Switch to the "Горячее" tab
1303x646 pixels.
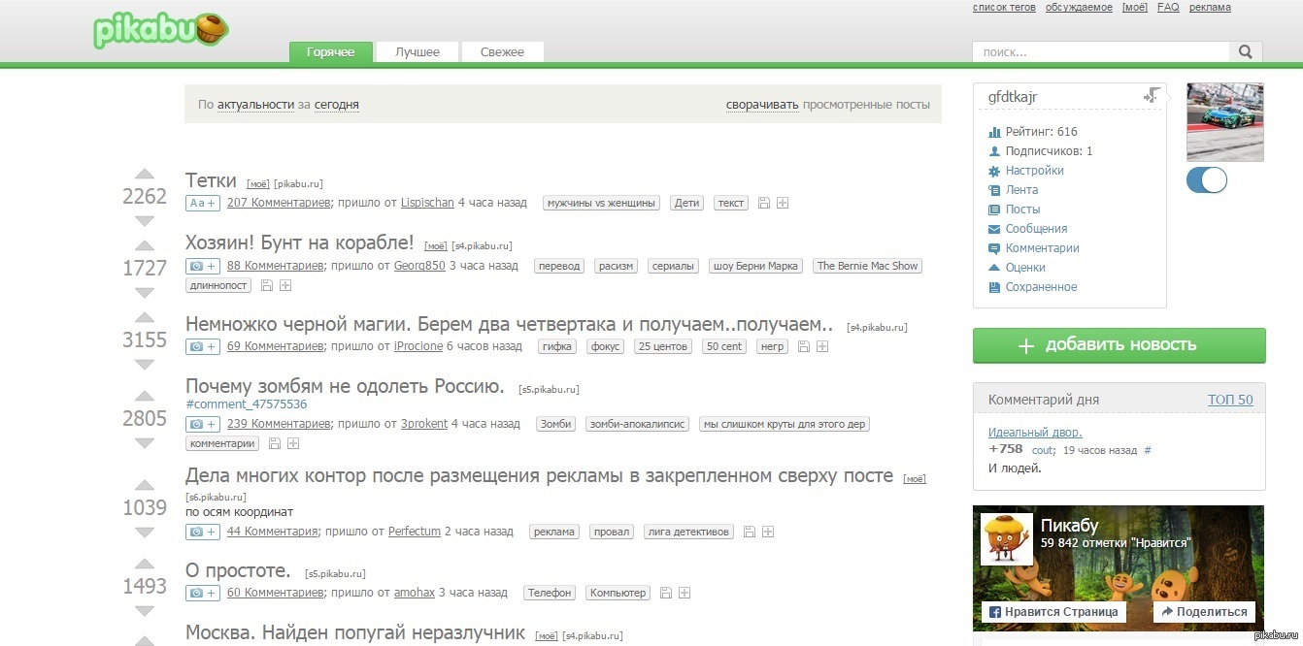[x=331, y=52]
